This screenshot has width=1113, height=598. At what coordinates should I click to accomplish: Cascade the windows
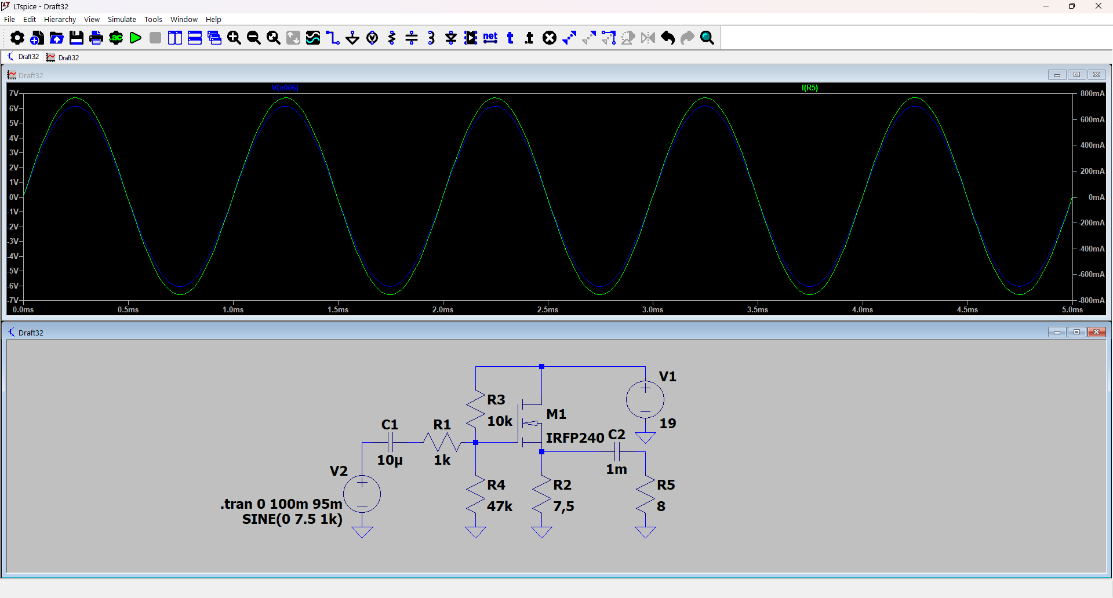coord(214,38)
